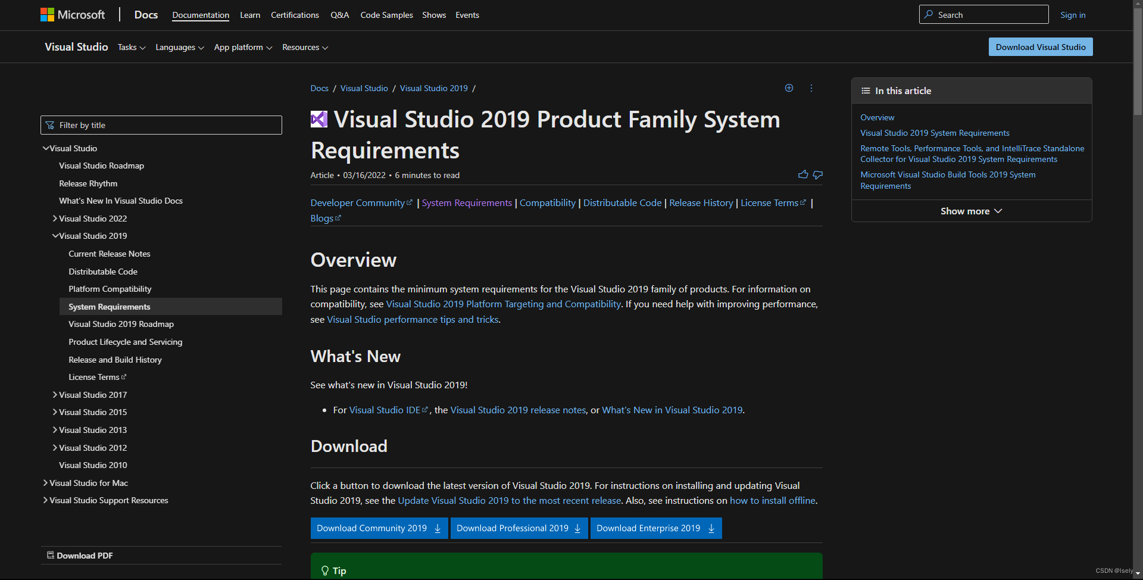Expand the Visual Studio for Mac node
Image resolution: width=1143 pixels, height=580 pixels.
click(x=45, y=483)
